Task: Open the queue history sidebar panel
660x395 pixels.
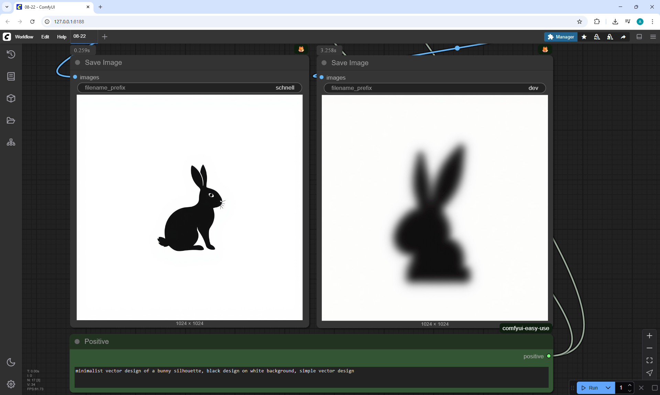Action: (11, 54)
